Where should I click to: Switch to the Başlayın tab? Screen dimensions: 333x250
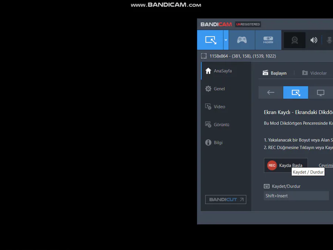coord(275,73)
